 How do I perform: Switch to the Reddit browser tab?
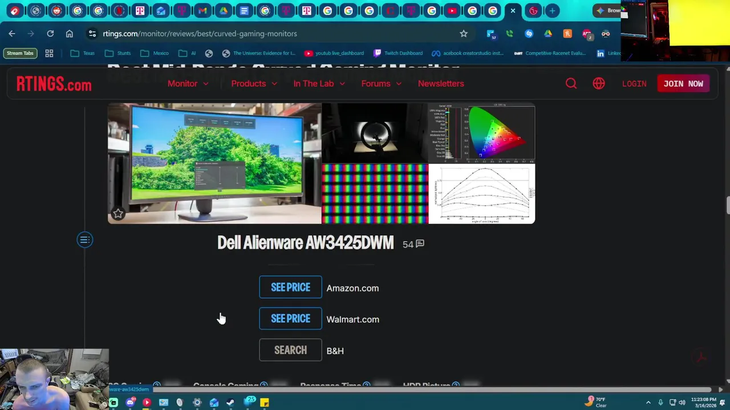tap(56, 10)
